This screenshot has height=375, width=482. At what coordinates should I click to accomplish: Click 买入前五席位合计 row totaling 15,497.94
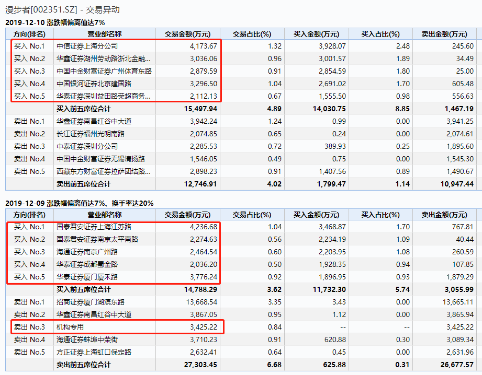pos(84,109)
